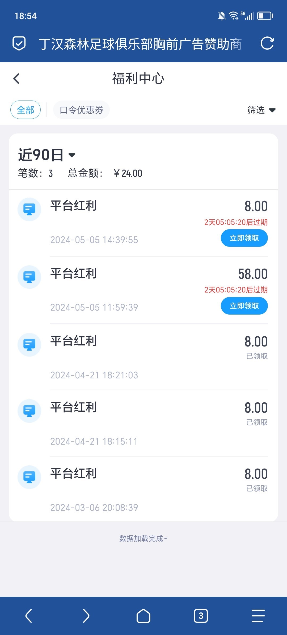Go back using the 福利中心 back arrow
The height and width of the screenshot is (635, 287).
click(x=16, y=79)
